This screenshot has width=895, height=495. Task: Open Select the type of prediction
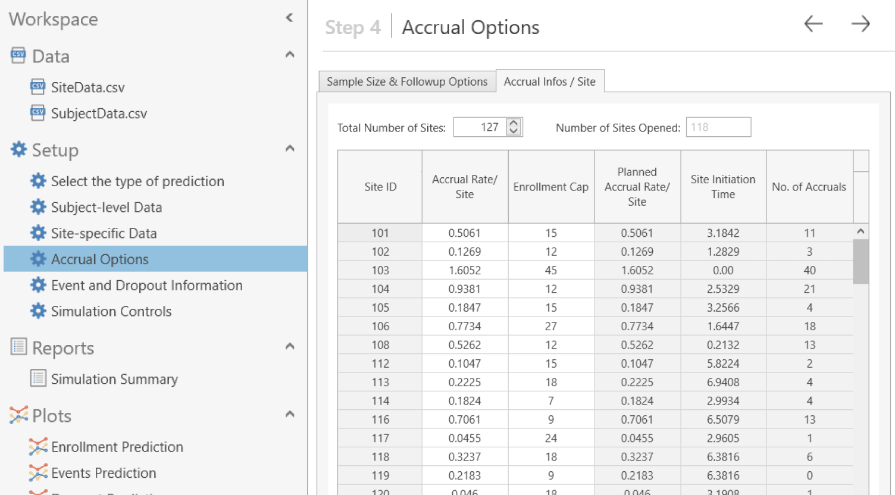pos(137,181)
